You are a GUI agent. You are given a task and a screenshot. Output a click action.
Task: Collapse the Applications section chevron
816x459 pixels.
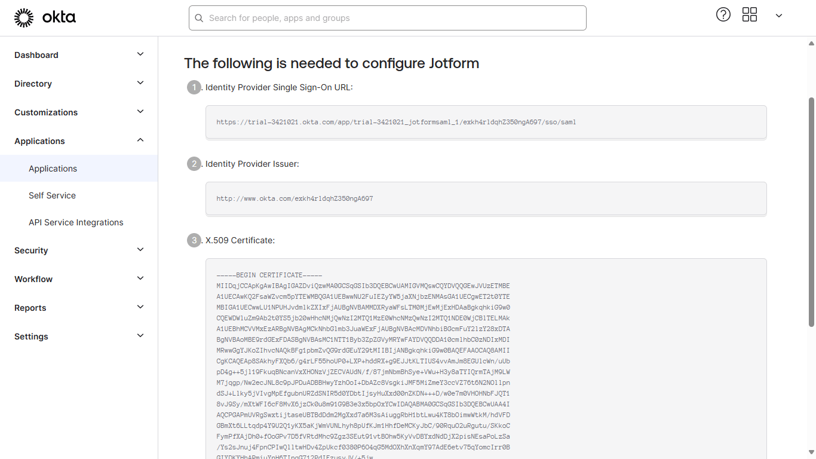[x=140, y=140]
